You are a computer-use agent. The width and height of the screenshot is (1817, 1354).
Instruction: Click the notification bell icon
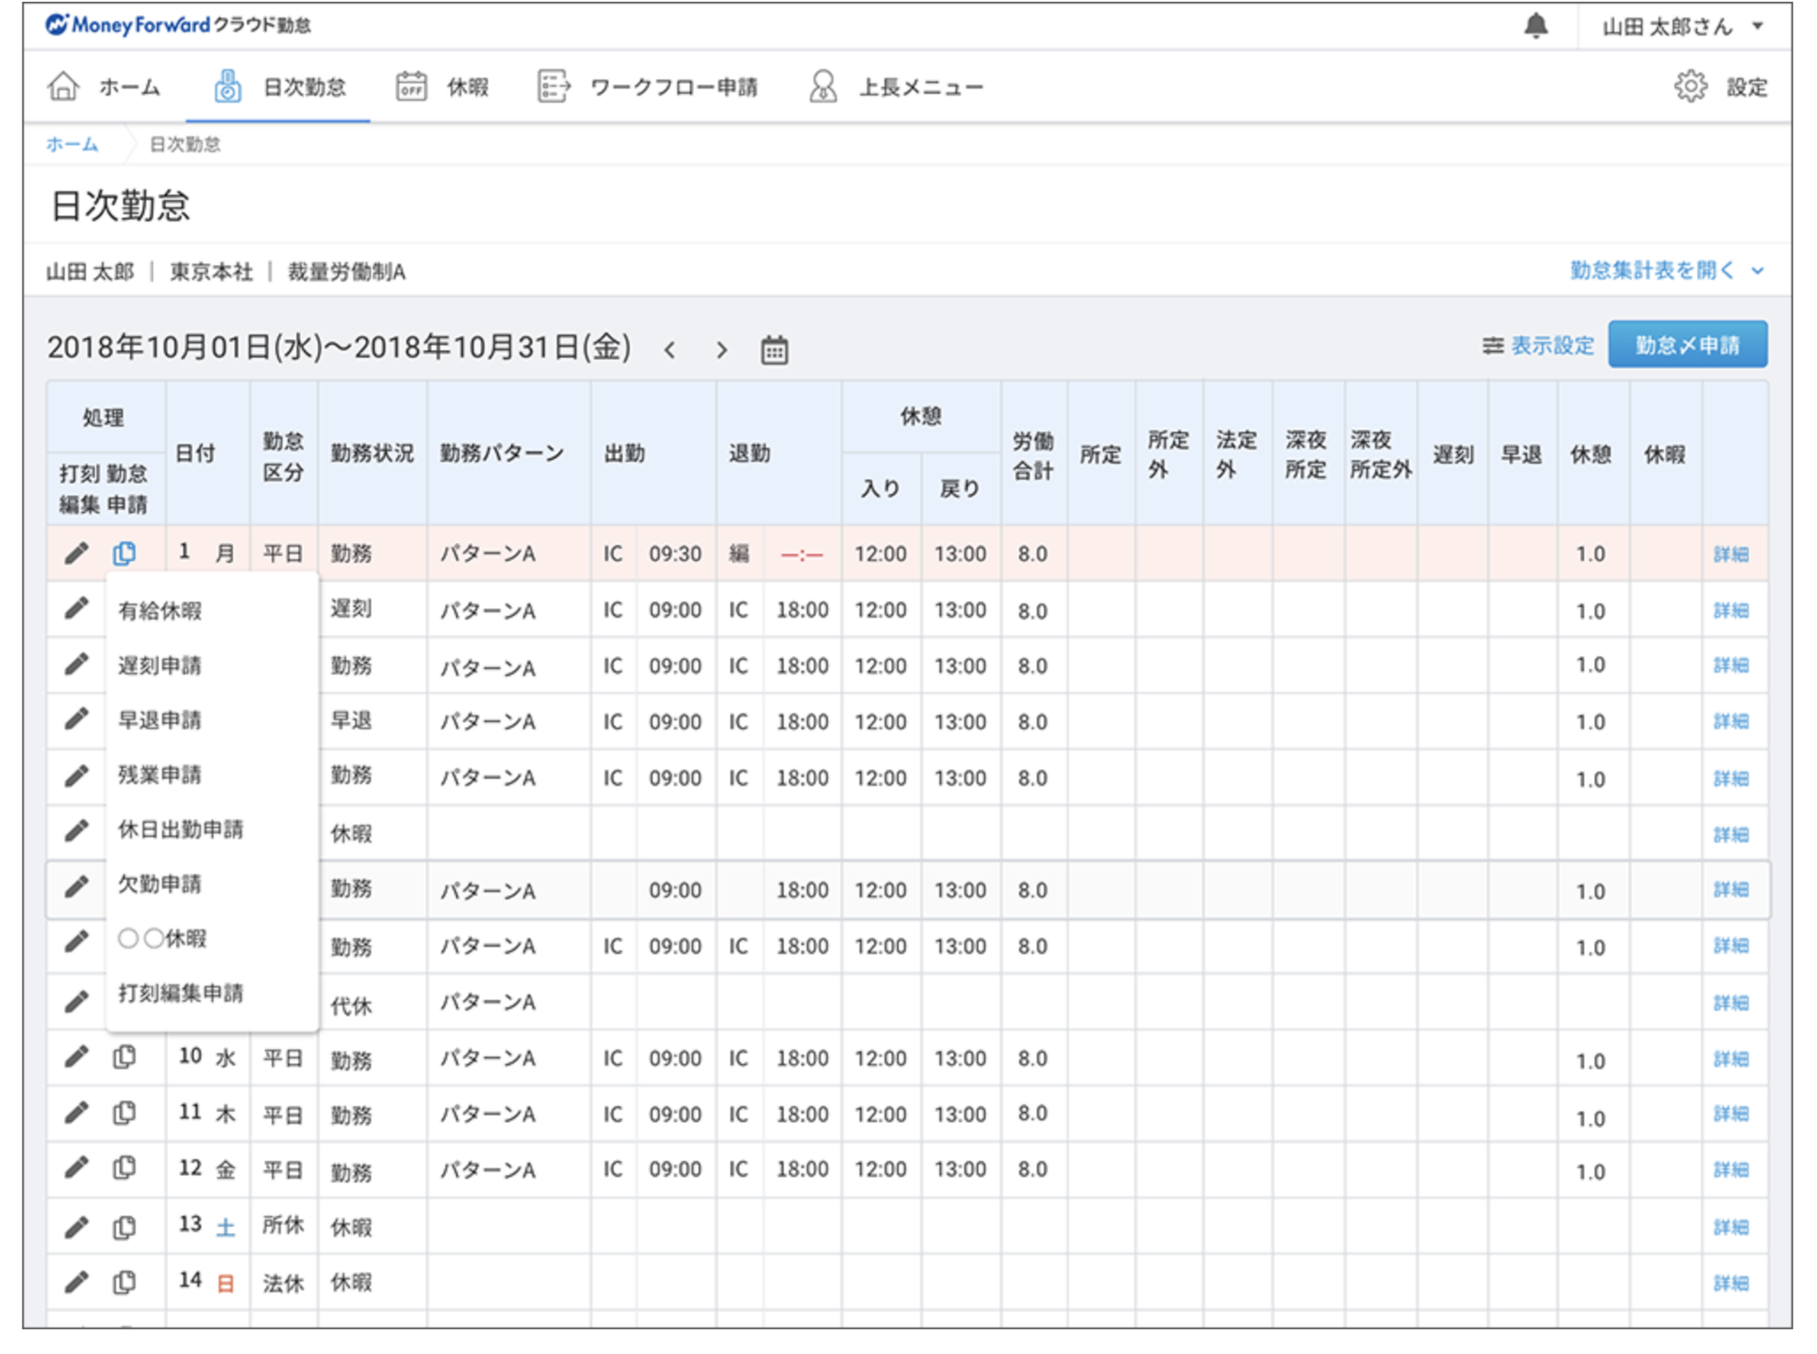(1535, 26)
